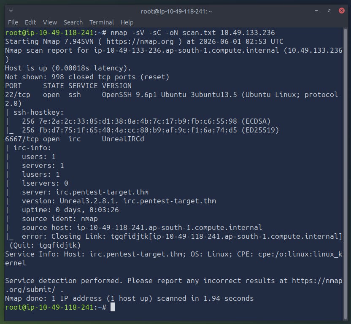Click the 'source ident: nmap' line
This screenshot has width=351, height=324.
pos(60,219)
